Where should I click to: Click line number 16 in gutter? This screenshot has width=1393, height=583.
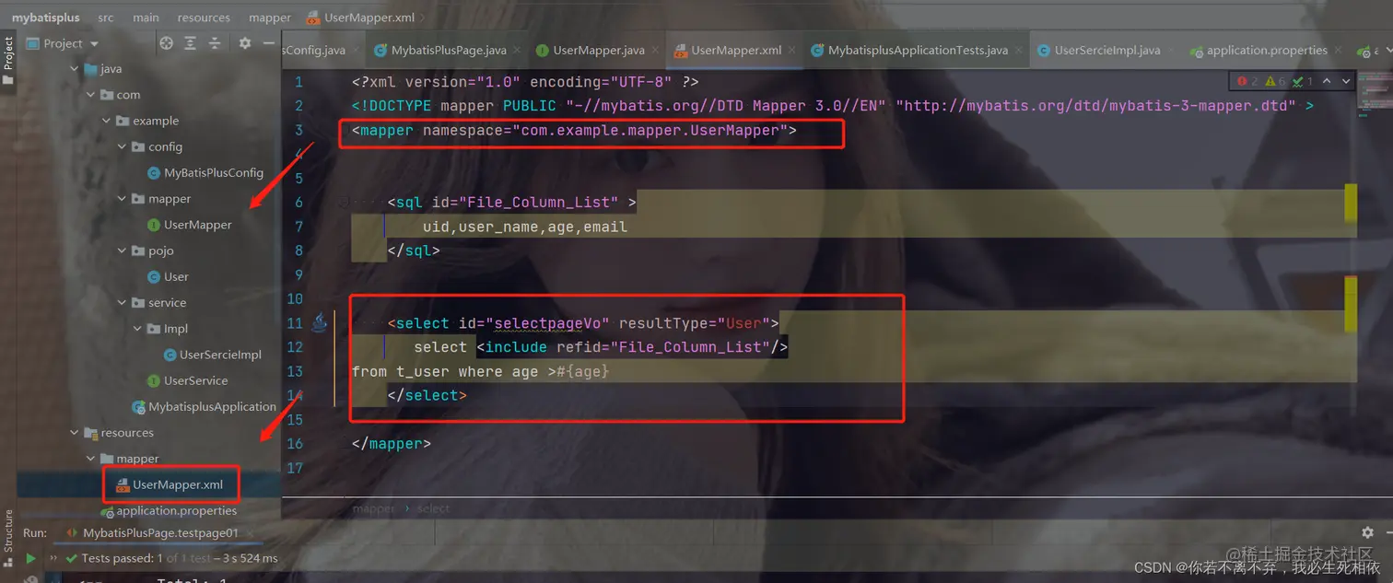pyautogui.click(x=295, y=443)
